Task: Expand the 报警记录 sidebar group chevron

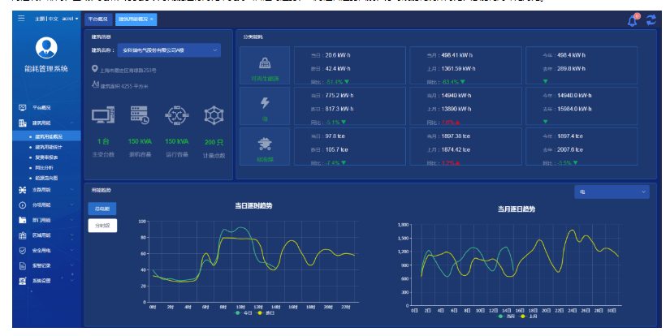Action: tap(71, 265)
